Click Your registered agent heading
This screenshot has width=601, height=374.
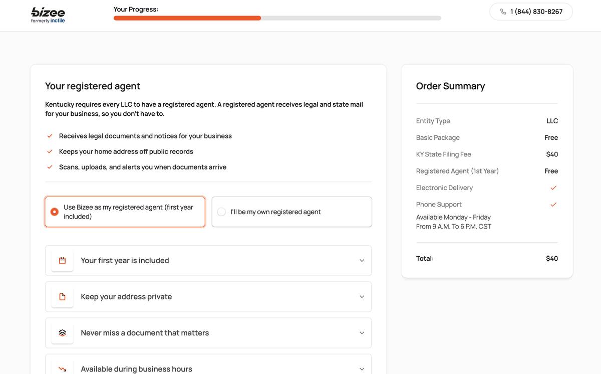[x=93, y=86]
